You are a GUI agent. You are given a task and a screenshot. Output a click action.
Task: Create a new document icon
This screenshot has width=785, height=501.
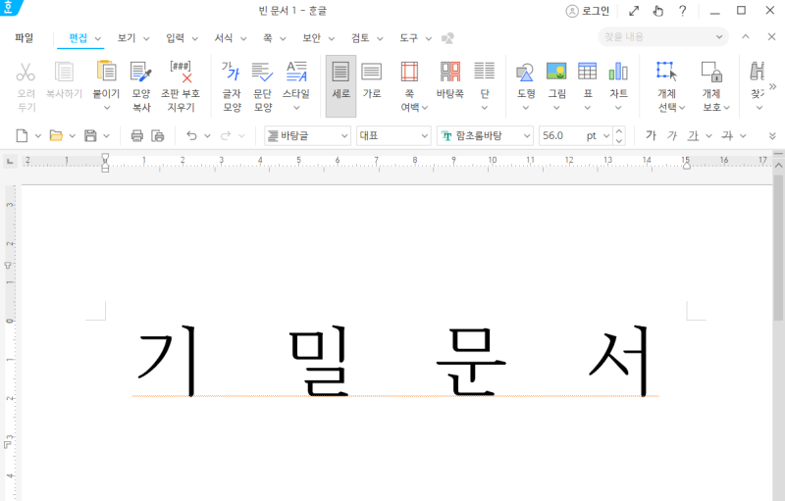22,135
